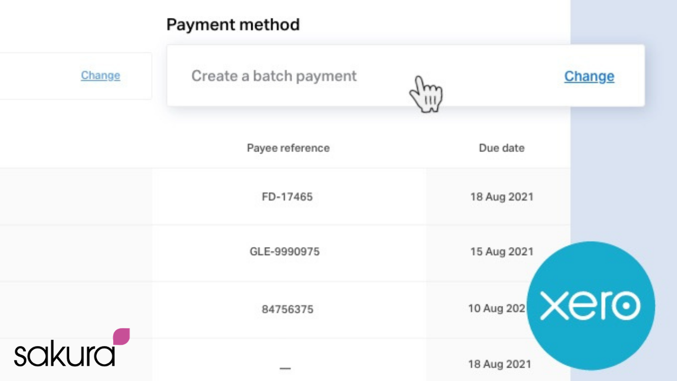Viewport: 677px width, 381px height.
Task: Click the hand cursor graphic
Action: 426,94
